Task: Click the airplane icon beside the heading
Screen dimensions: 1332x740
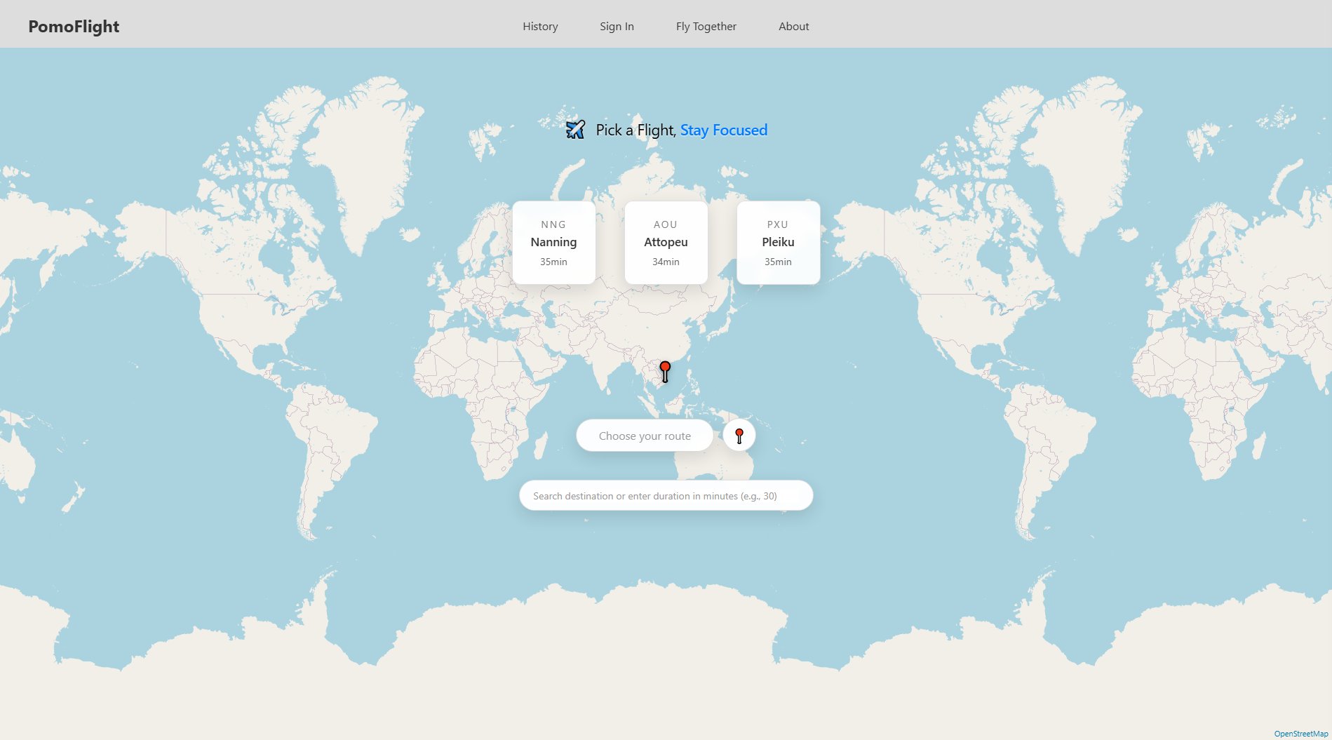Action: [x=575, y=130]
